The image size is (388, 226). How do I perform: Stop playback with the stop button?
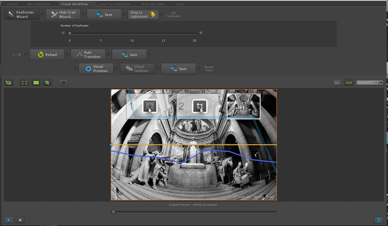pos(20,220)
